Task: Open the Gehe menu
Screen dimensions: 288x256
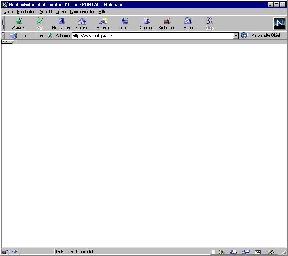Action: pyautogui.click(x=61, y=12)
